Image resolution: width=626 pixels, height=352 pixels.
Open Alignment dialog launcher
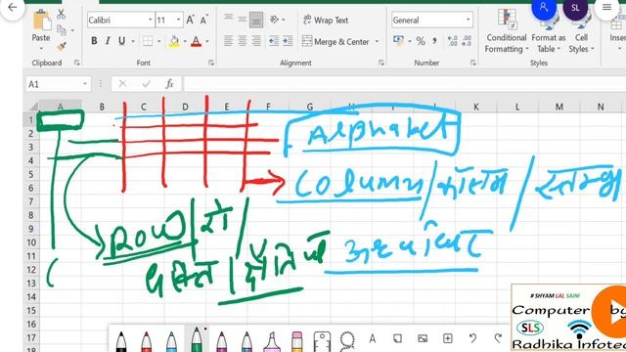(381, 63)
